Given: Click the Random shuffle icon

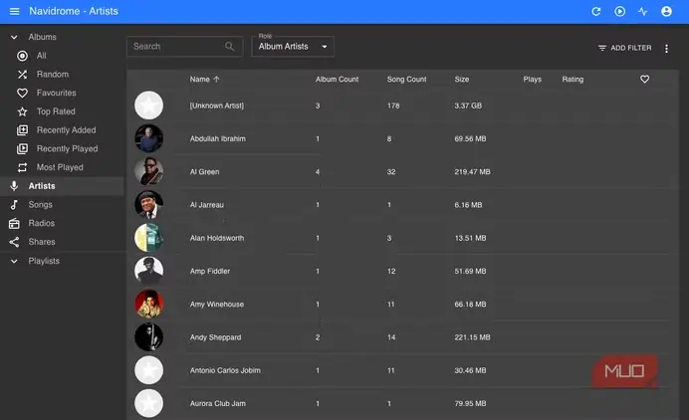Looking at the screenshot, I should pos(23,75).
